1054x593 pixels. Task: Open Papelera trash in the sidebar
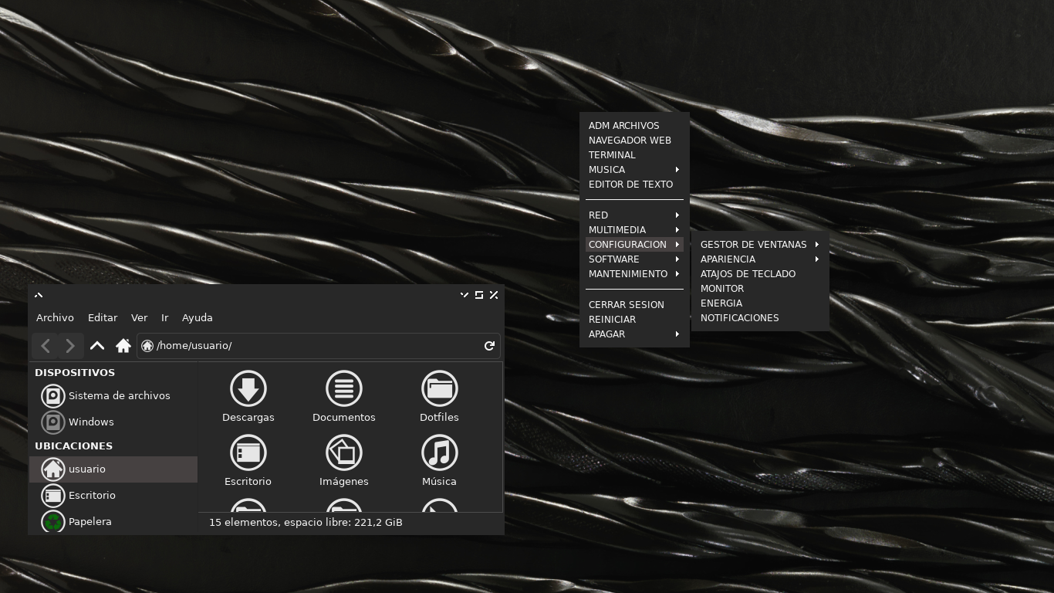click(113, 522)
